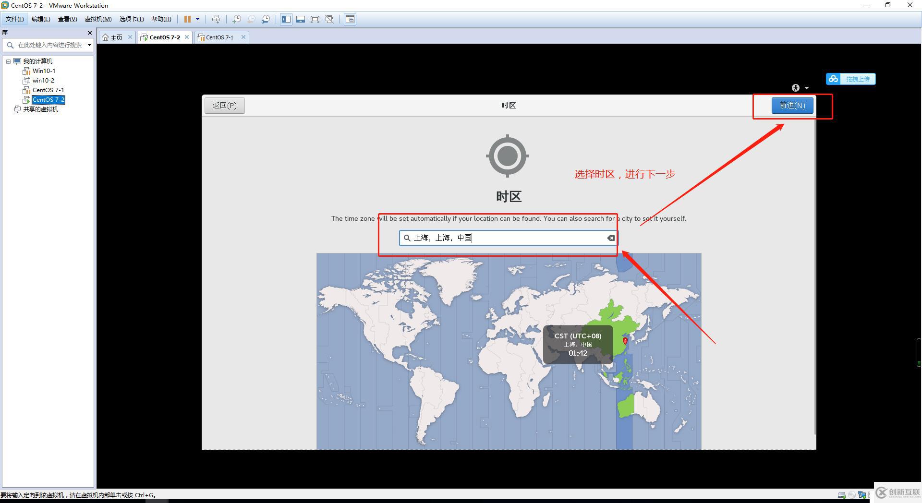Close the CentOS 7-2 tab
This screenshot has width=922, height=503.
click(x=187, y=37)
